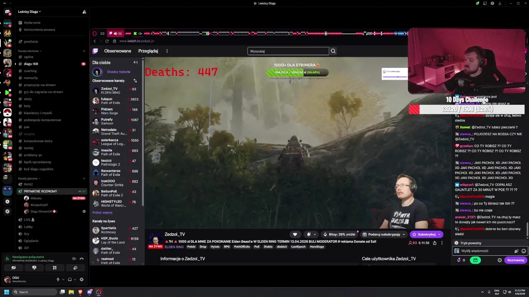Disconnect from the voice call

(x=81, y=259)
